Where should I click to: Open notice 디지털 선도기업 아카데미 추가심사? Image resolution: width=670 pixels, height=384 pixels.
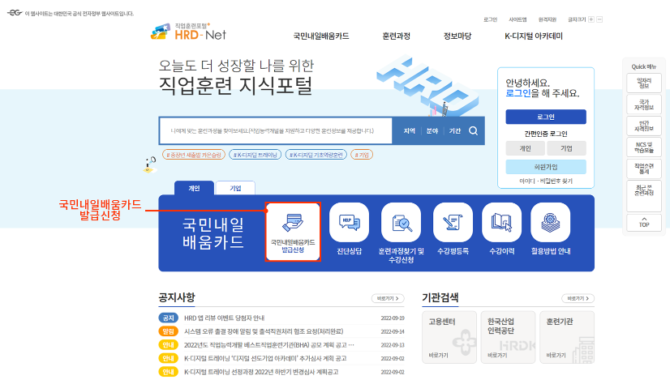pos(265,358)
